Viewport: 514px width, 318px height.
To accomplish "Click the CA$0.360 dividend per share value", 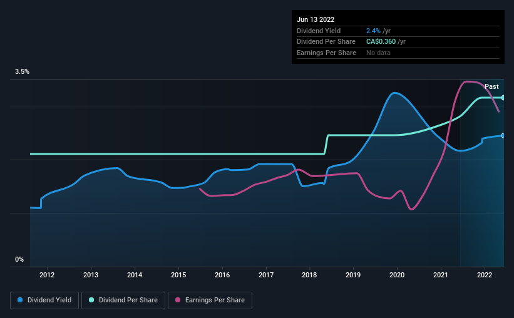I will click(x=381, y=42).
